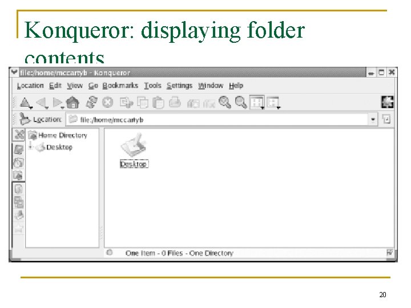The width and height of the screenshot is (411, 308).
Task: Reload the current folder view
Action: [91, 102]
